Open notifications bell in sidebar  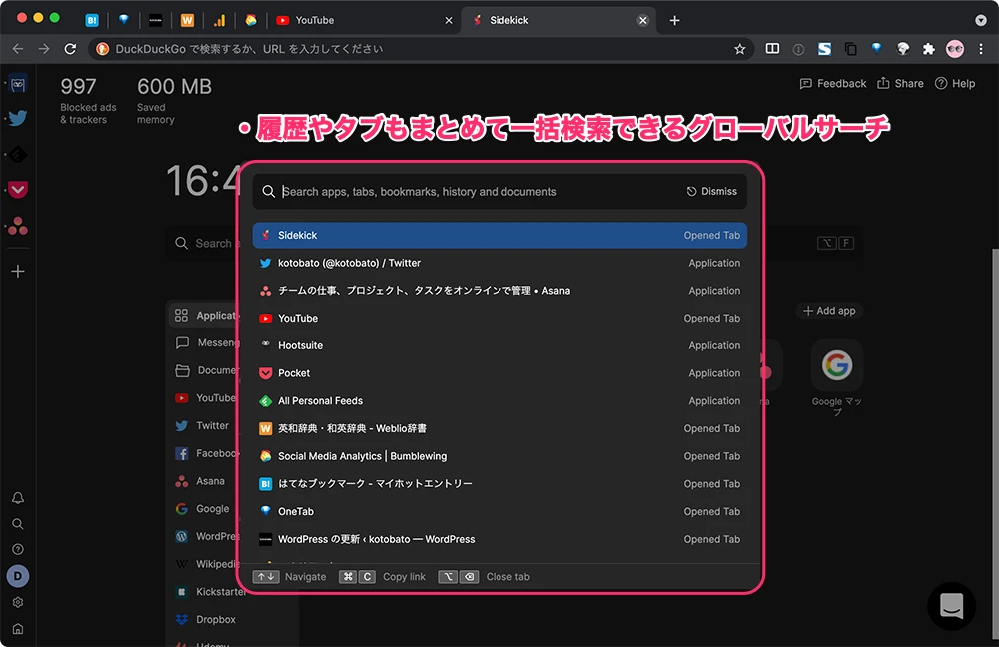(18, 498)
